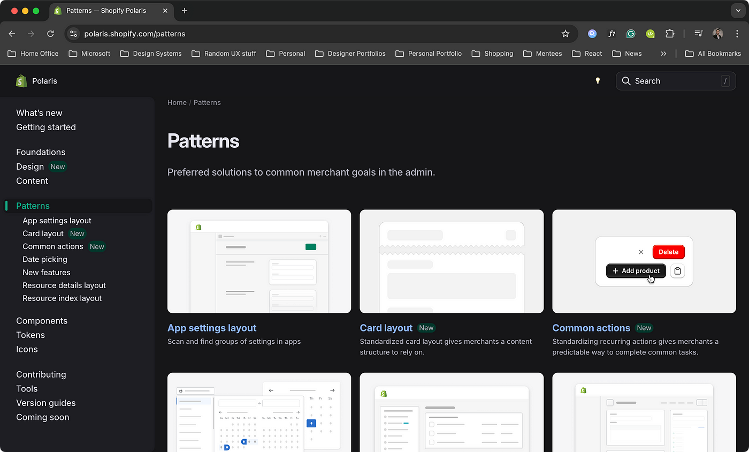The image size is (749, 452).
Task: Click the fonts 'f?' extension icon
Action: click(612, 33)
